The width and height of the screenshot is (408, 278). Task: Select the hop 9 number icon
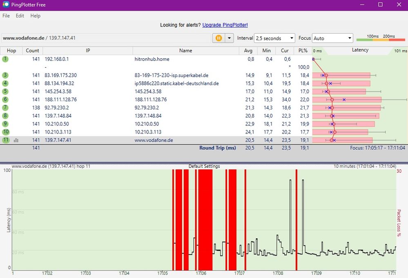pos(5,124)
